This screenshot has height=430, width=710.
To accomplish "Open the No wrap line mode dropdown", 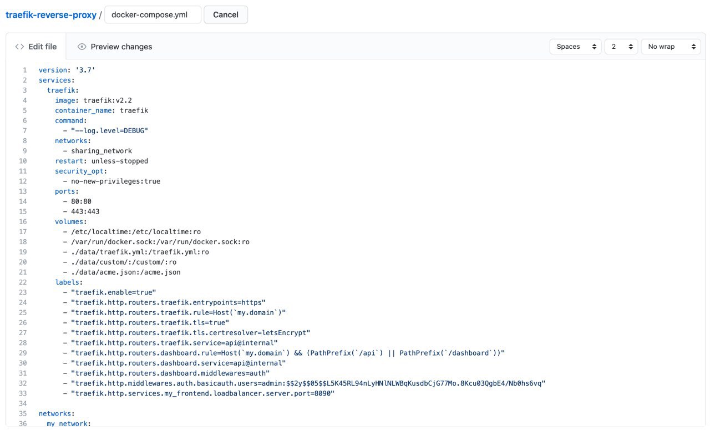I will [671, 47].
